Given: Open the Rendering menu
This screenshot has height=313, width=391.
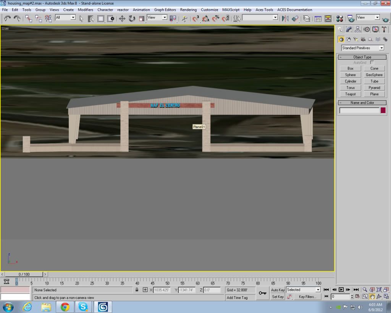Looking at the screenshot, I should coord(188,10).
